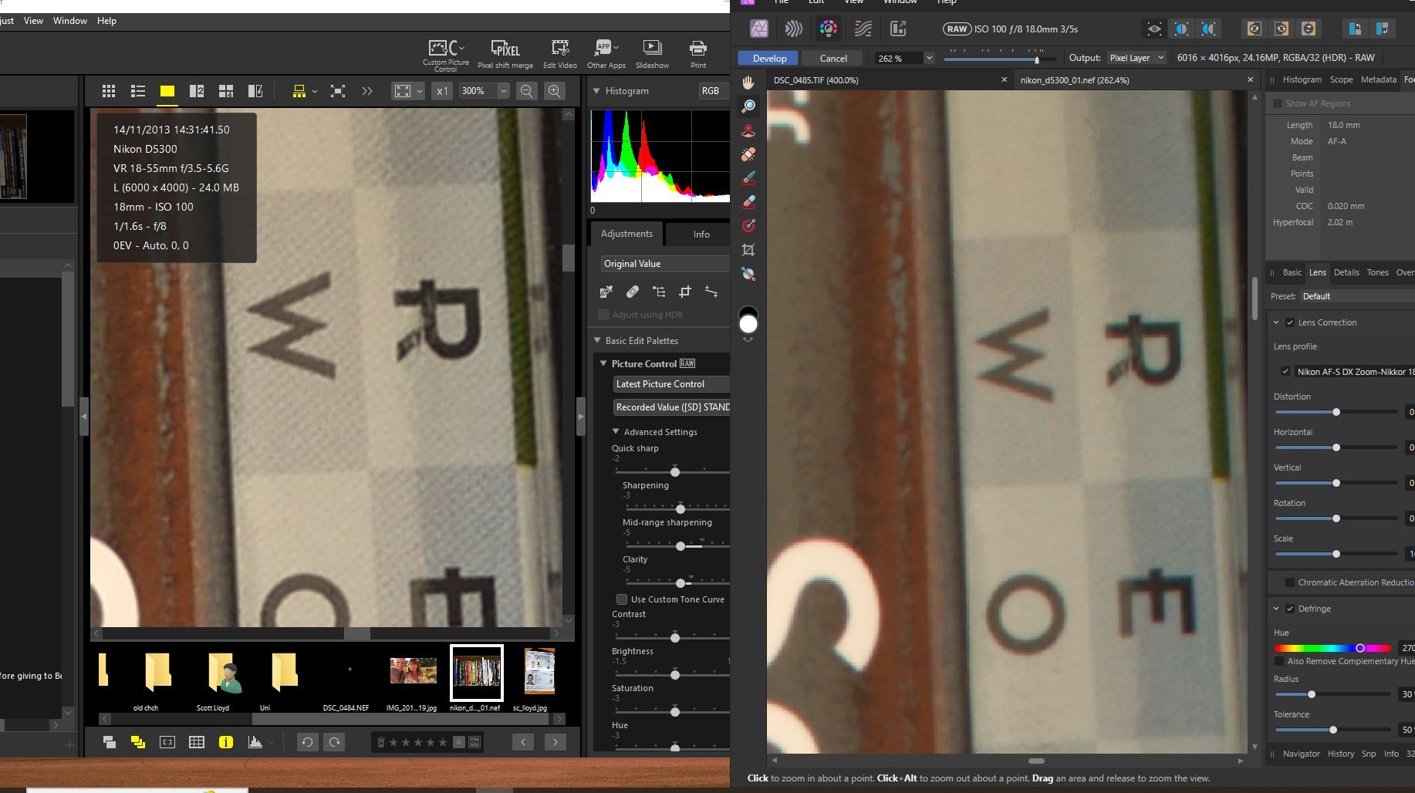Enable Use Custom Tone Curve
This screenshot has width=1415, height=793.
pyautogui.click(x=622, y=599)
